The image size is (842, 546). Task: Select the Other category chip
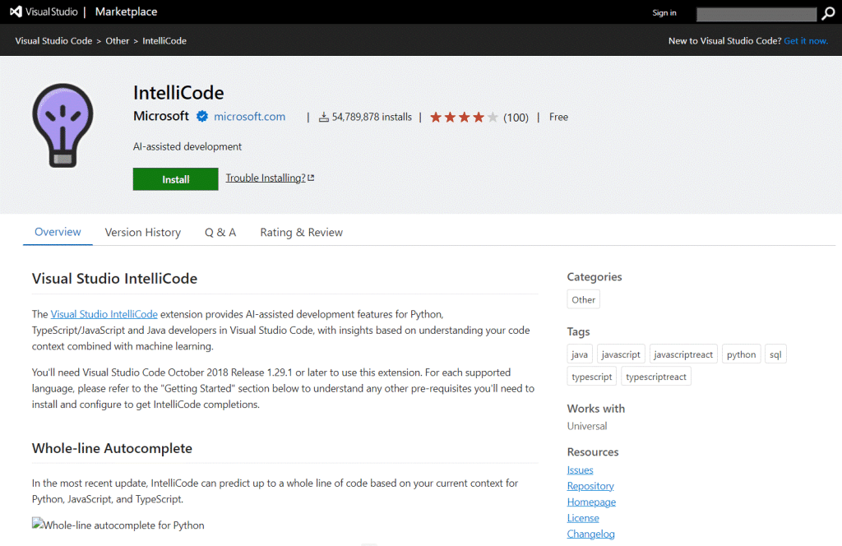(583, 299)
